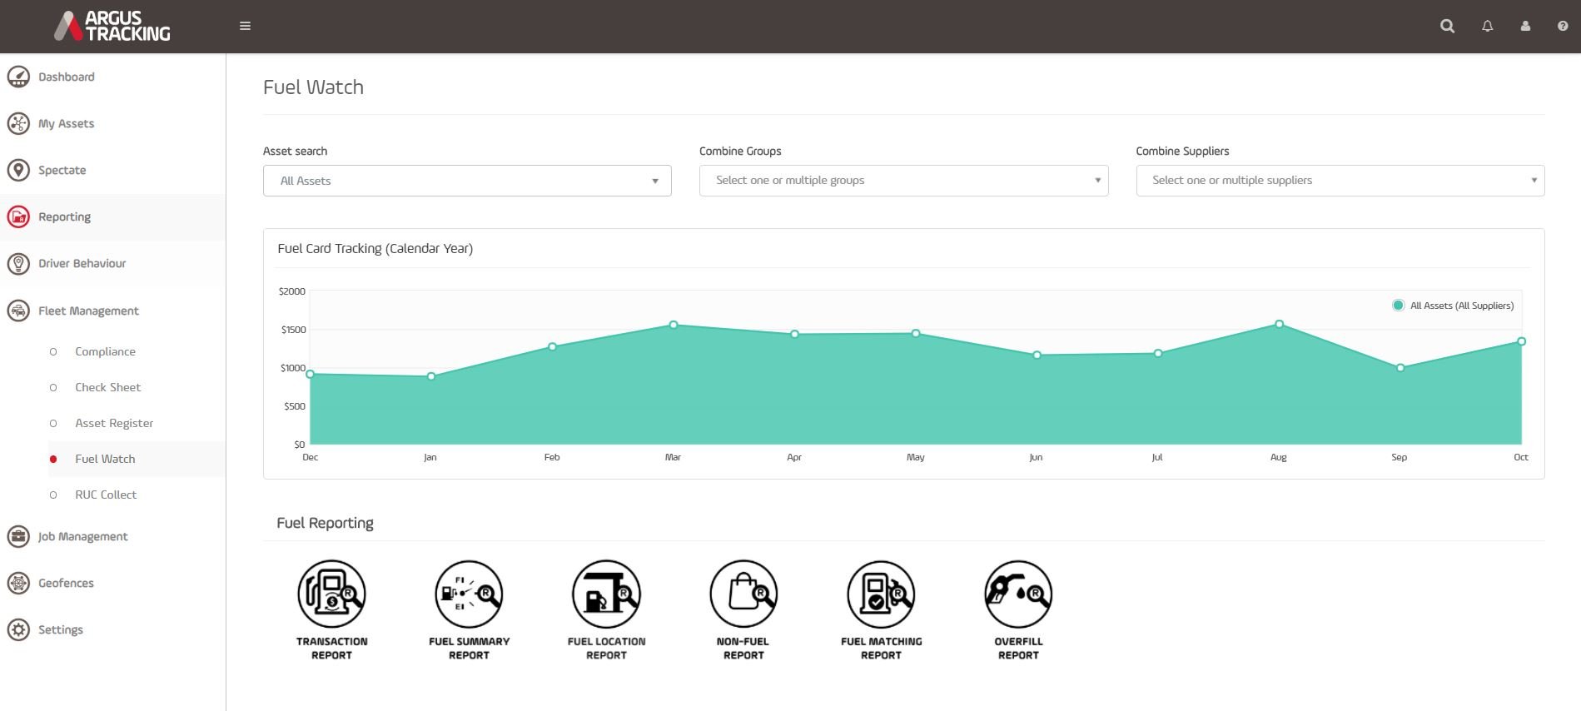The image size is (1581, 711).
Task: Open the Combine Groups dropdown
Action: point(903,181)
